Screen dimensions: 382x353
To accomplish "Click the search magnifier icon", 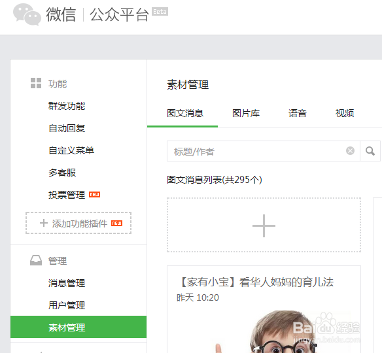I will (370, 151).
